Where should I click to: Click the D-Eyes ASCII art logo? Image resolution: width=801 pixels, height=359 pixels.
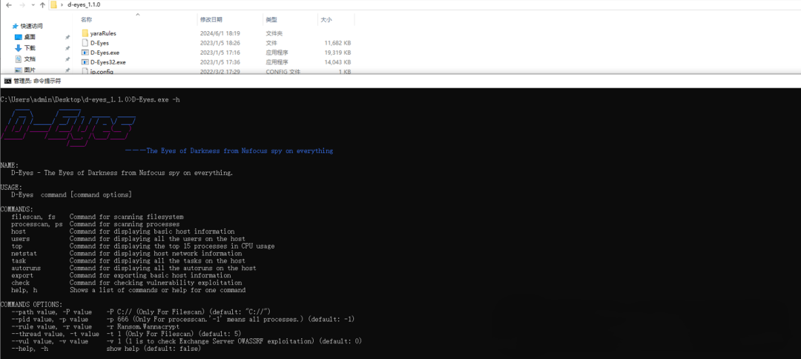point(70,128)
